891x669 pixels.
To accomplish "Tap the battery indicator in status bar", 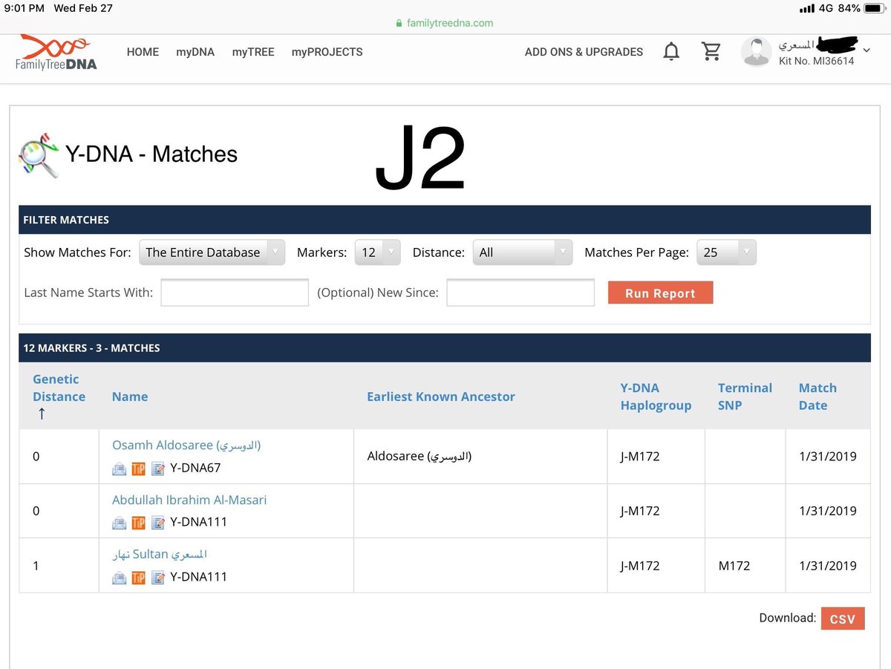I will 875,8.
